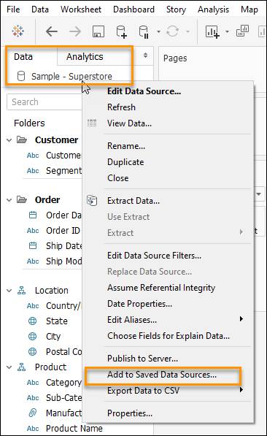Open the Worksheet menu
Image resolution: width=267 pixels, height=436 pixels.
pyautogui.click(x=81, y=9)
